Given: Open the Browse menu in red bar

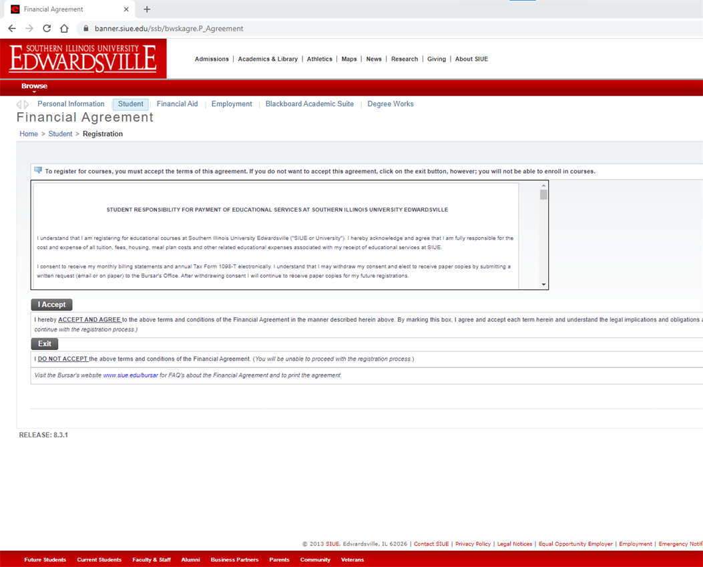Looking at the screenshot, I should click(x=34, y=86).
